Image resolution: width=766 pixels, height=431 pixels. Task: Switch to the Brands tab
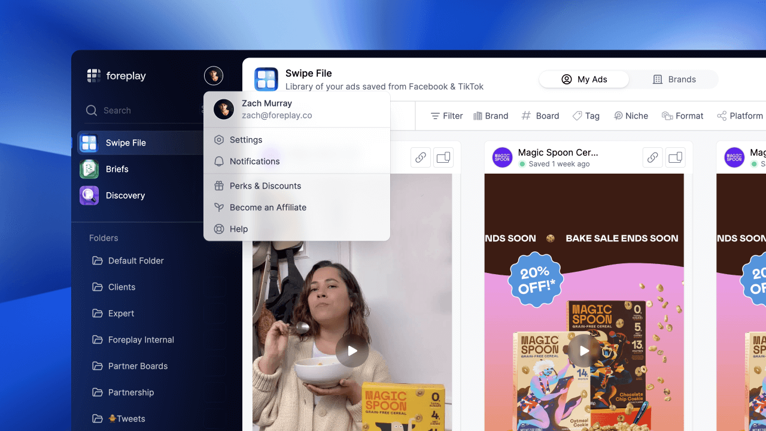(674, 80)
